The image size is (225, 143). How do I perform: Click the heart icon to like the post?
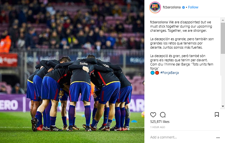tap(153, 115)
